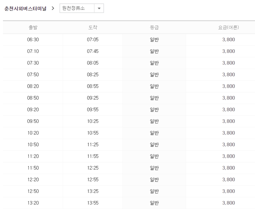Click 일반 grade in the 08:20 row
This screenshot has height=209, width=255.
pos(154,86)
